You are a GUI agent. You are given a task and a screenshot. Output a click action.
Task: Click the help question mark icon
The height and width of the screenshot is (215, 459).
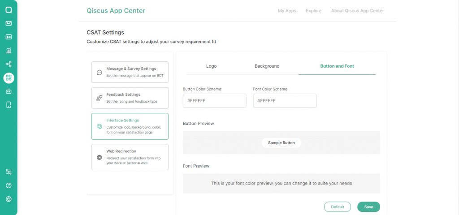9,185
